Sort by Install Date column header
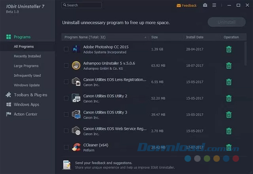 pyautogui.click(x=195, y=37)
